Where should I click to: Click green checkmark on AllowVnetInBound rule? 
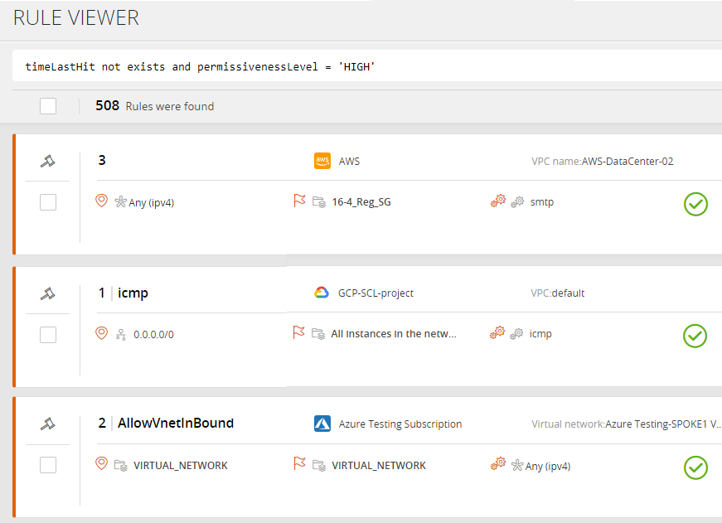click(695, 467)
